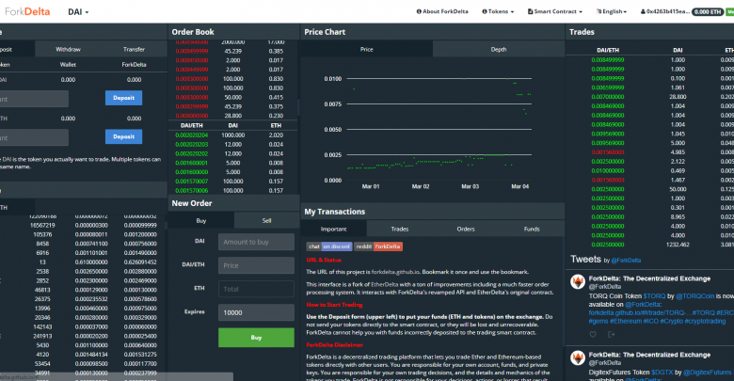Select buy order at 0.001570007
Viewport: 734px width, 381px height.
click(x=232, y=182)
